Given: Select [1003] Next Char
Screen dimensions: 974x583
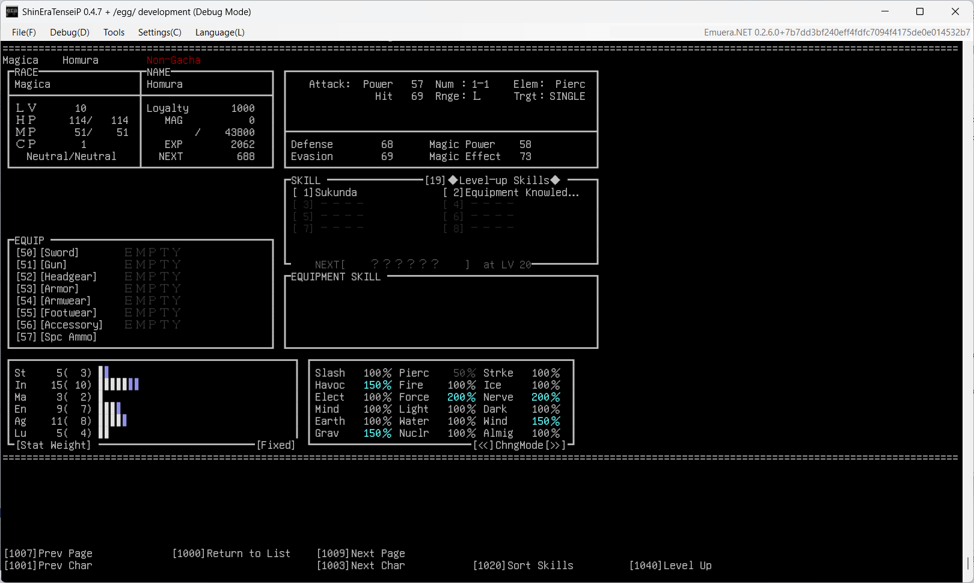Looking at the screenshot, I should click(361, 566).
